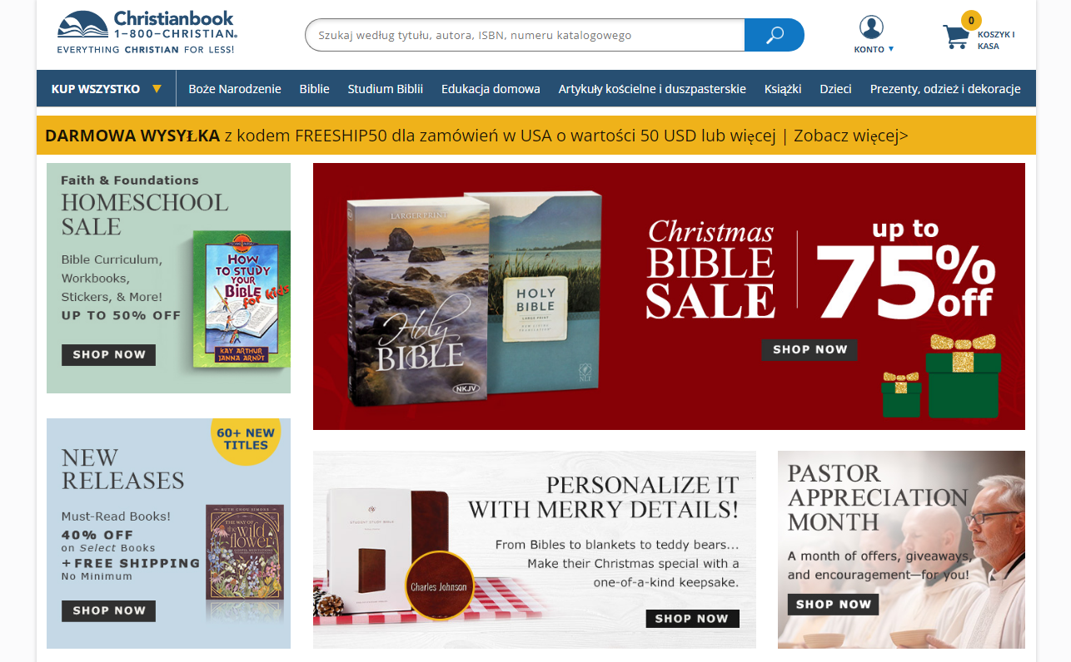Click the cart item count badge

coord(971,20)
